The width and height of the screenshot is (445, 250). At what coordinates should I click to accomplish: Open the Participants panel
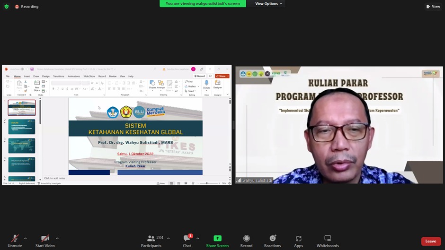tap(151, 241)
